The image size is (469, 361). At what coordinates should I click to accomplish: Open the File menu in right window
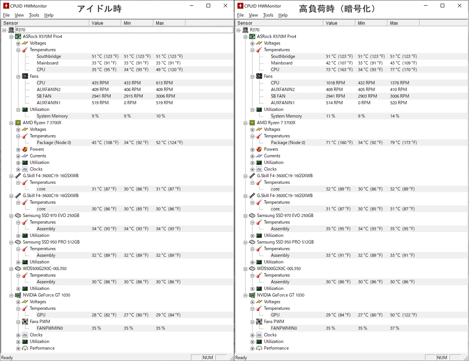pos(240,15)
